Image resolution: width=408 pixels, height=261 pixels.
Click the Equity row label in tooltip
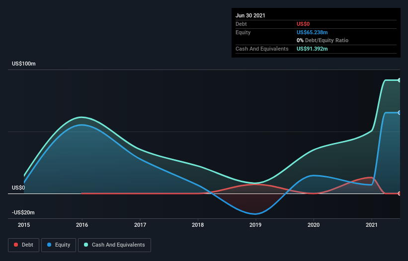pyautogui.click(x=243, y=32)
